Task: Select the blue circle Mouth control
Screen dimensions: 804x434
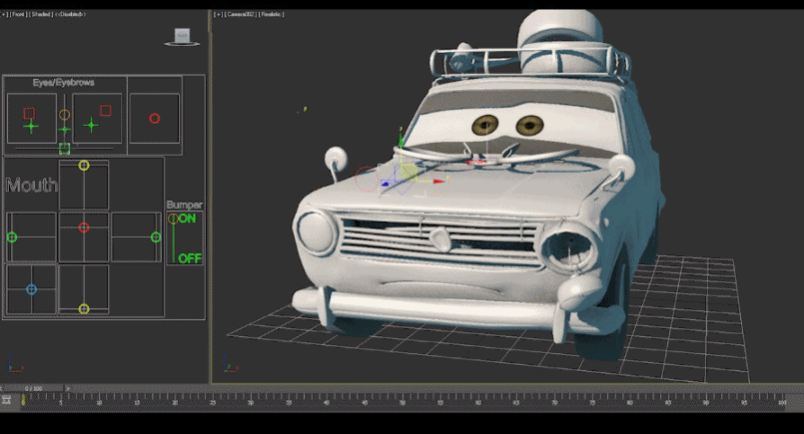Action: pos(31,289)
